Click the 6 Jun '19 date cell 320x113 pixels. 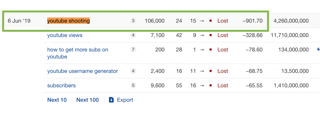coord(19,21)
